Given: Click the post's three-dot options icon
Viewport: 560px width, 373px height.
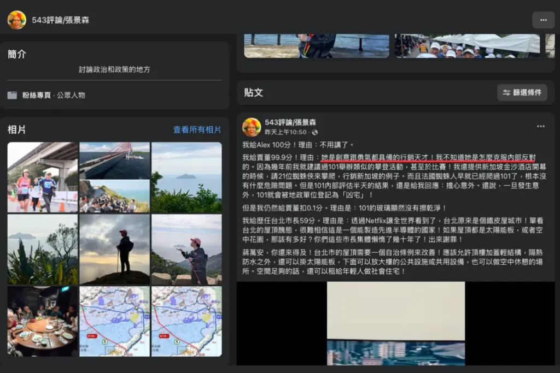Looking at the screenshot, I should 541,127.
